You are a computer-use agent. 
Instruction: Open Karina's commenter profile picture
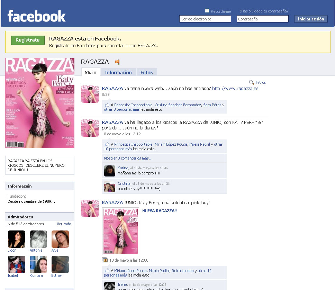(x=110, y=171)
